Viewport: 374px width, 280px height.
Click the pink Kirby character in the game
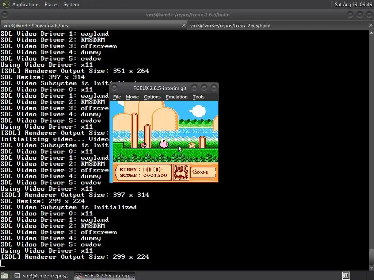click(164, 144)
